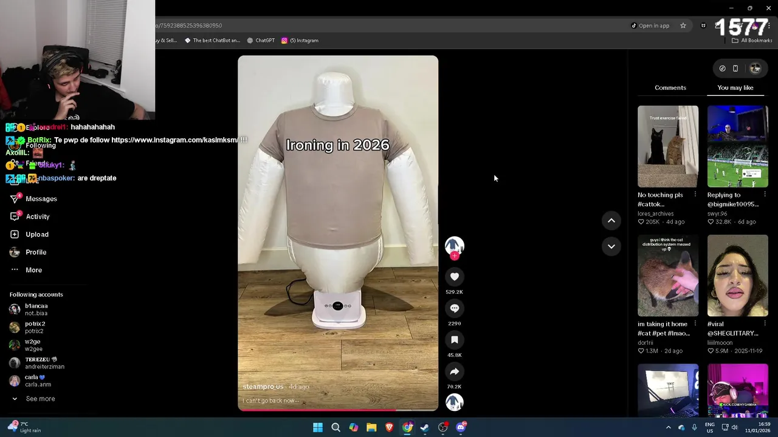Click the browser address bar URL

pos(188,25)
